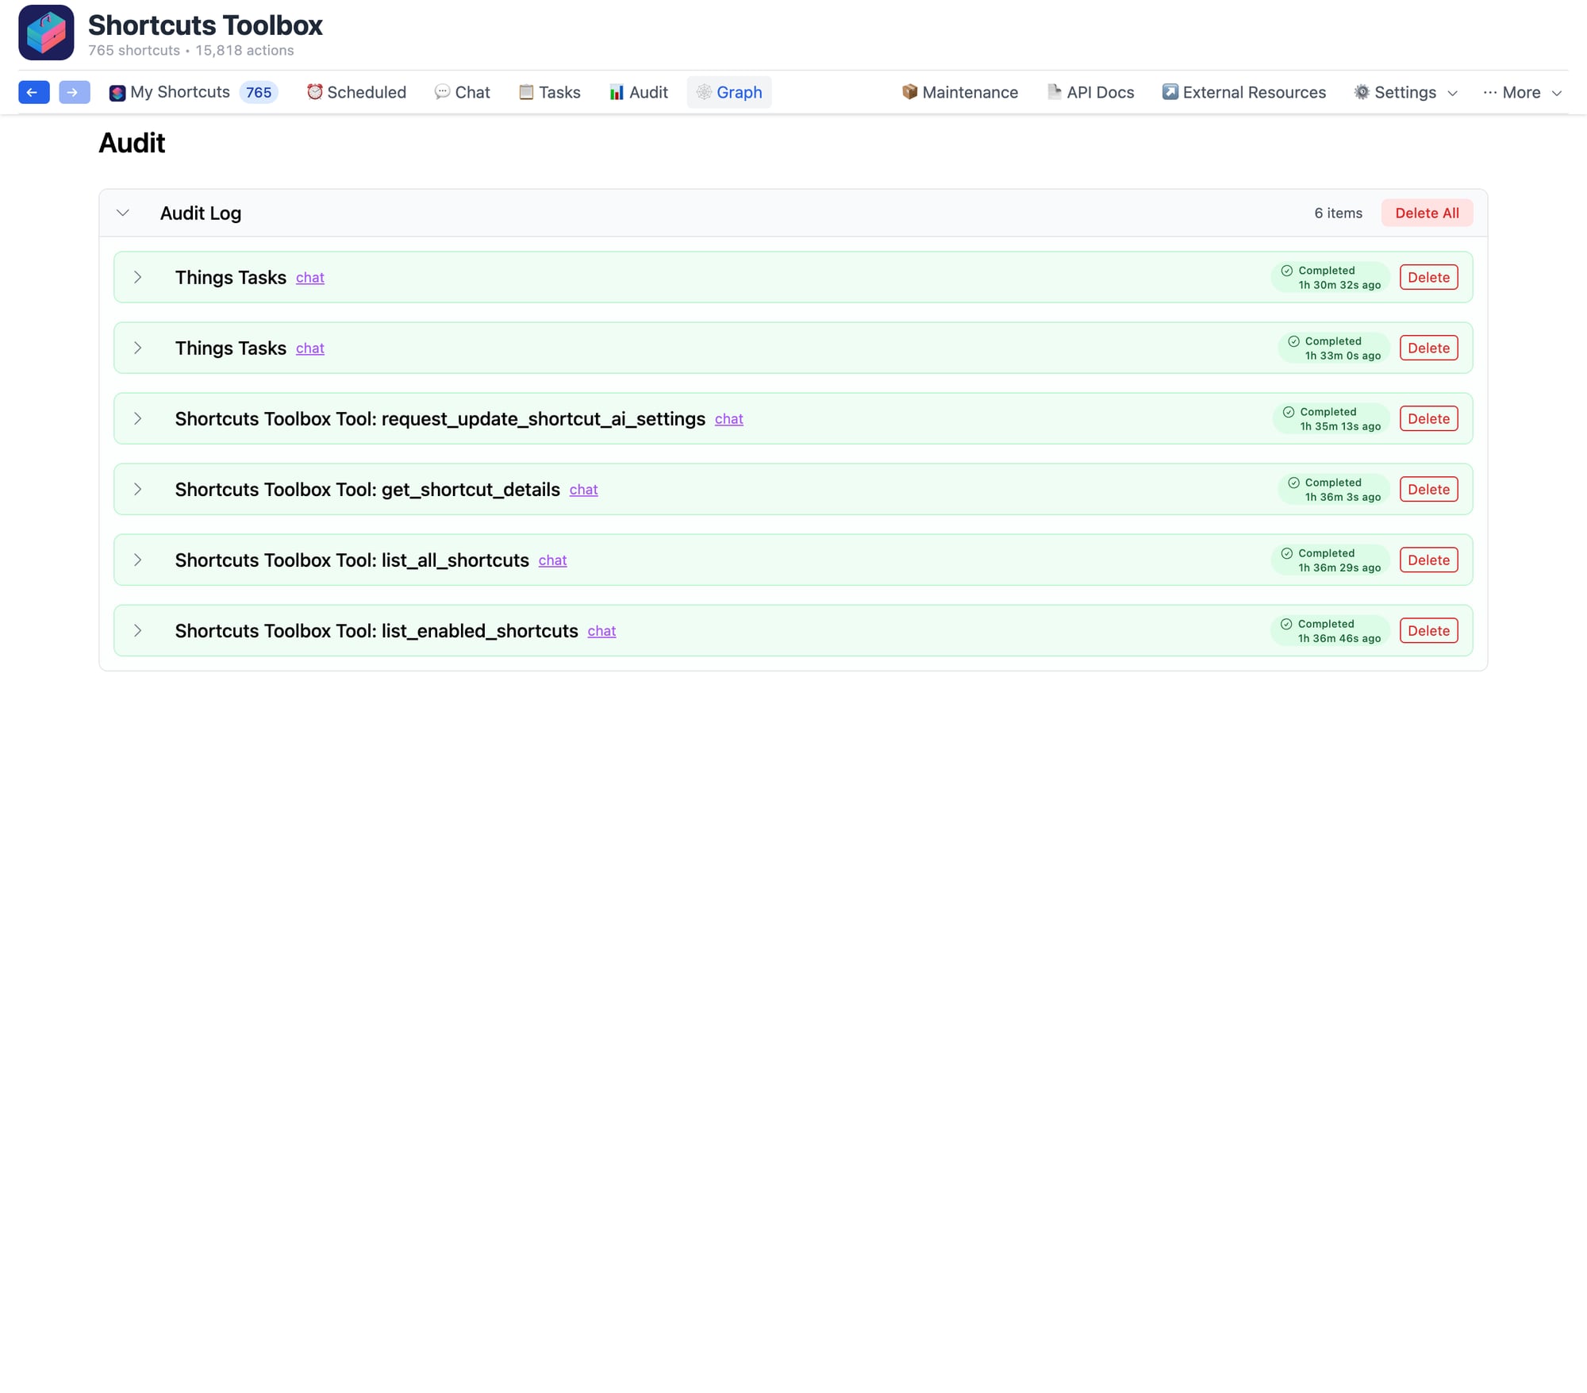
Task: Collapse the Audit Log section
Action: click(123, 213)
